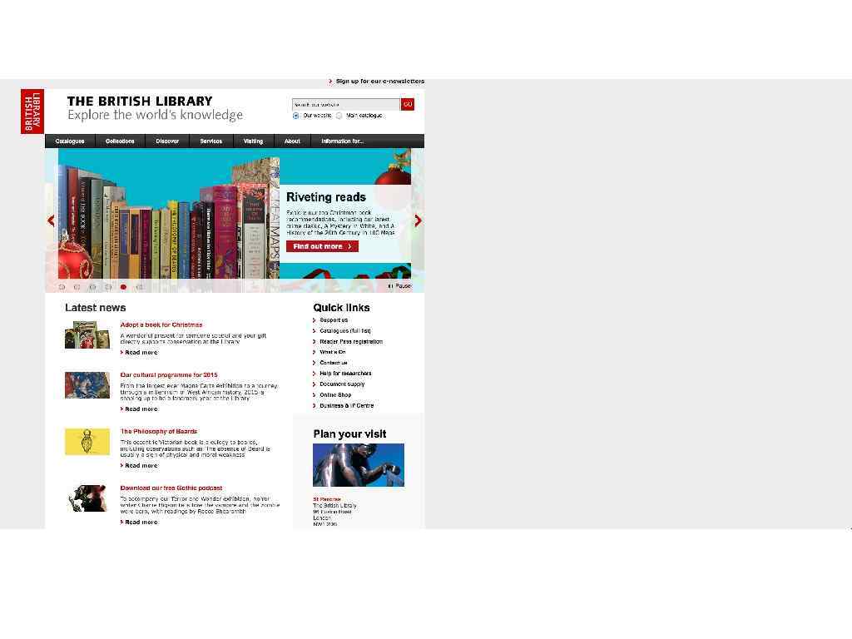Select the active red carousel dot
Screen dimensions: 852x639
coord(123,287)
